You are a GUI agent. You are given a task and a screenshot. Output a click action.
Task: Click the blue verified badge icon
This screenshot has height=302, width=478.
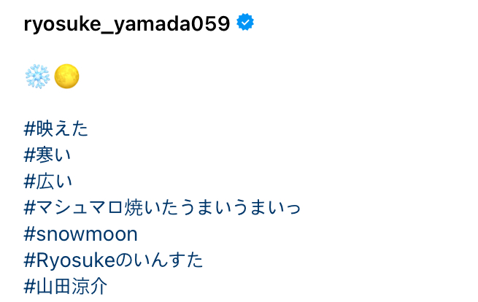coord(246,23)
